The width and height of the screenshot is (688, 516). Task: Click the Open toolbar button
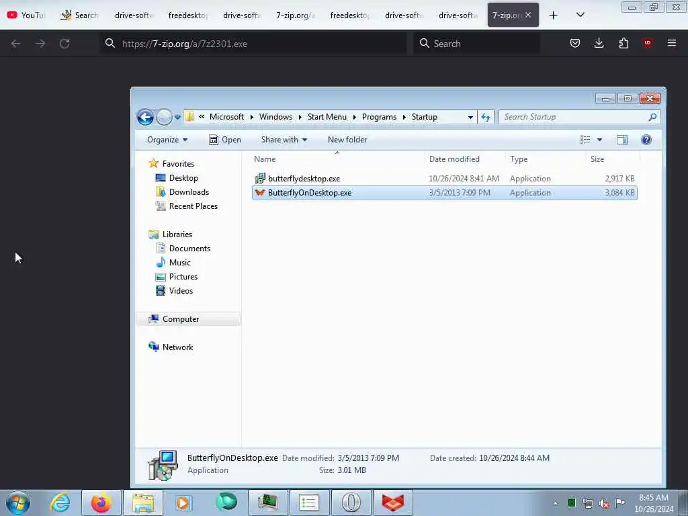click(x=225, y=140)
